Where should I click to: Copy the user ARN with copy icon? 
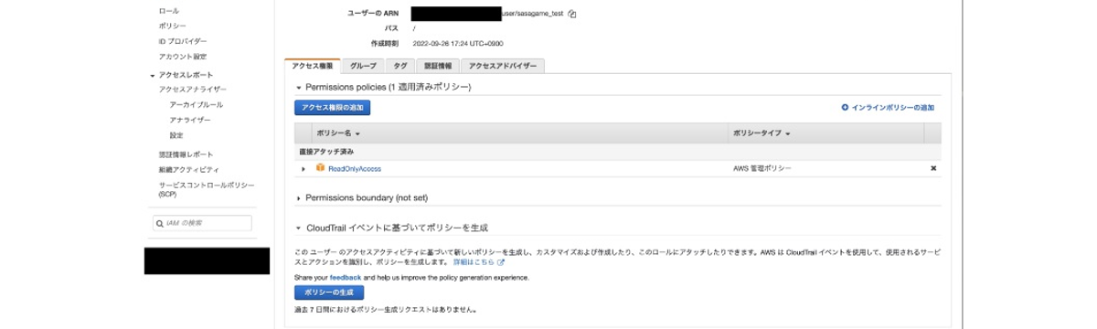(x=572, y=14)
